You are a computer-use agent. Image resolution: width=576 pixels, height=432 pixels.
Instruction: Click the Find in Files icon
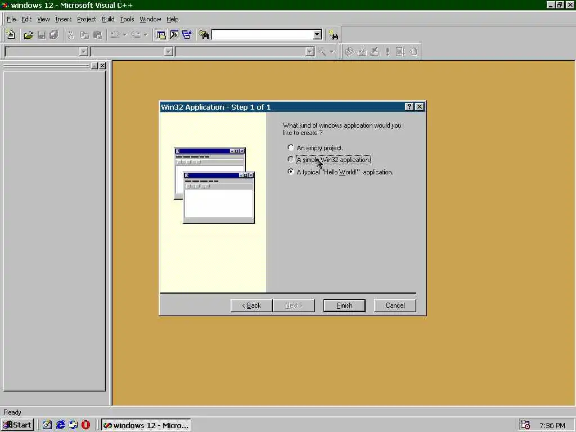[x=204, y=35]
